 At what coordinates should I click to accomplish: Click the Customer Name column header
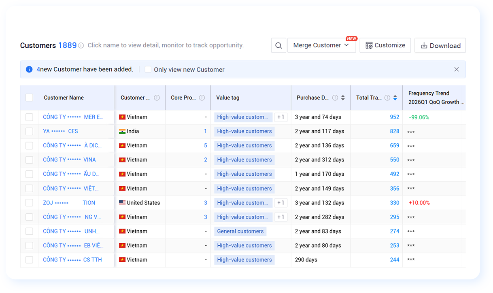64,98
